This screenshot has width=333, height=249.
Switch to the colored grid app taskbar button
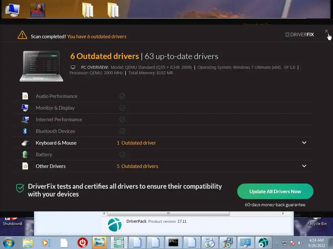click(x=119, y=243)
